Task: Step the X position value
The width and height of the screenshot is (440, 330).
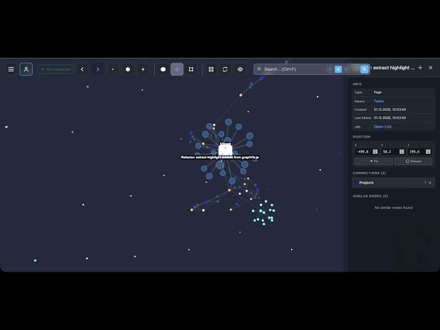Action: pyautogui.click(x=375, y=152)
